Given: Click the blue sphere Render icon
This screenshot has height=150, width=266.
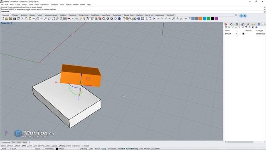Looking at the screenshot, I should pos(119,18).
